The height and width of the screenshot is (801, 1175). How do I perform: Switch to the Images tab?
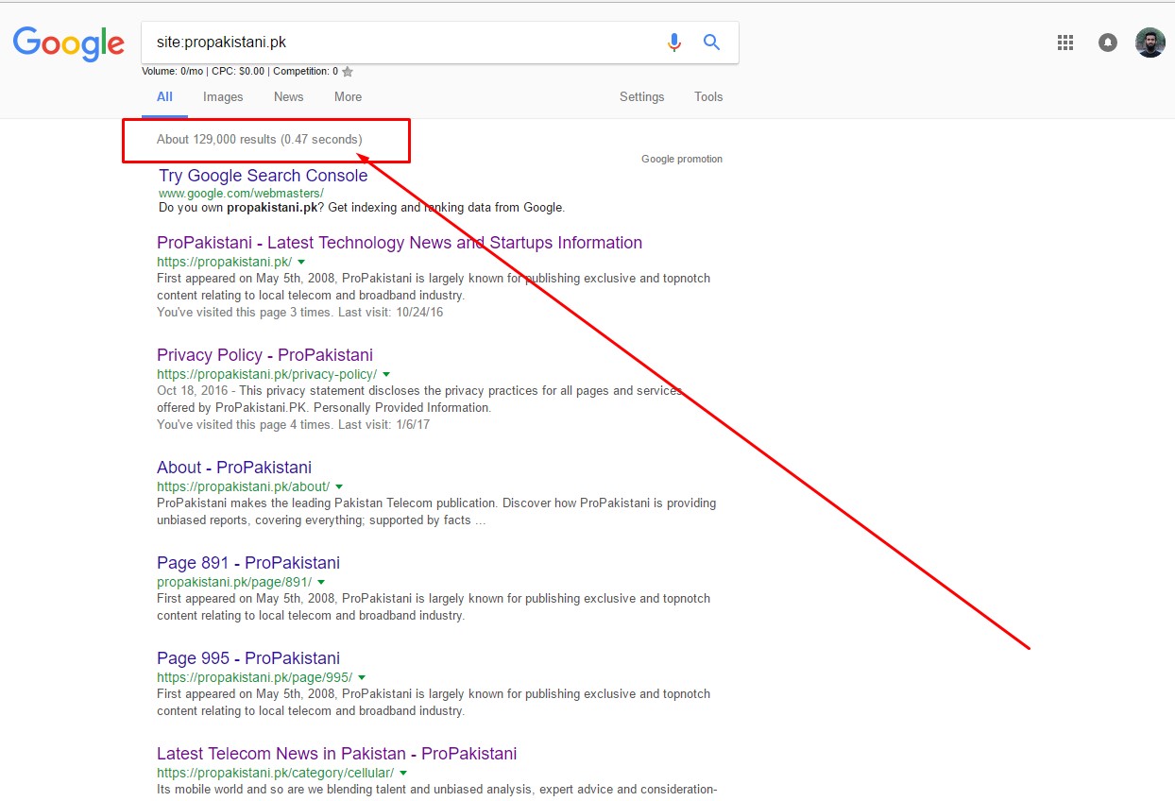coord(223,96)
